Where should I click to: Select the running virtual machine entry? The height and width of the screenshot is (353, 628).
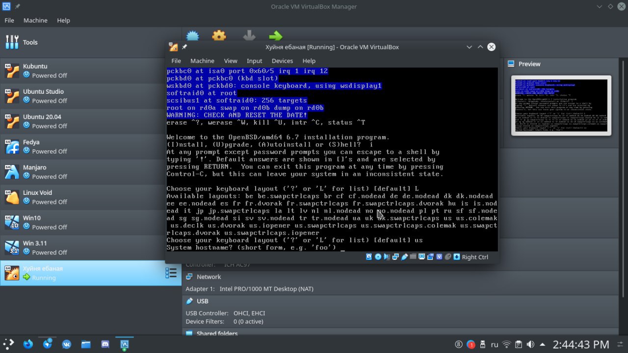[x=91, y=273]
